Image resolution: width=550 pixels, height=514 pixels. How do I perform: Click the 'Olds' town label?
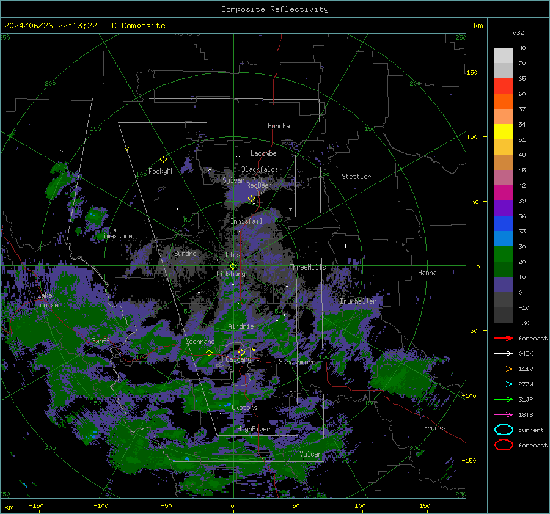(233, 255)
